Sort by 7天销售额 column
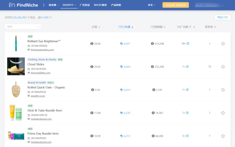The image size is (235, 147). tap(158, 27)
